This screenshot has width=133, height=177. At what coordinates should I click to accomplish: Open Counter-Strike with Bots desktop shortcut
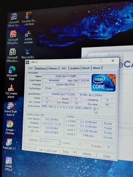[29, 19]
